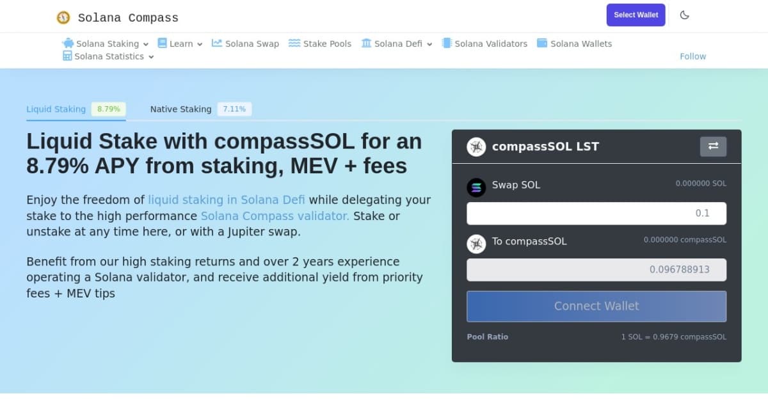Click the Connect Wallet button
Screen dimensions: 768x403
click(596, 306)
